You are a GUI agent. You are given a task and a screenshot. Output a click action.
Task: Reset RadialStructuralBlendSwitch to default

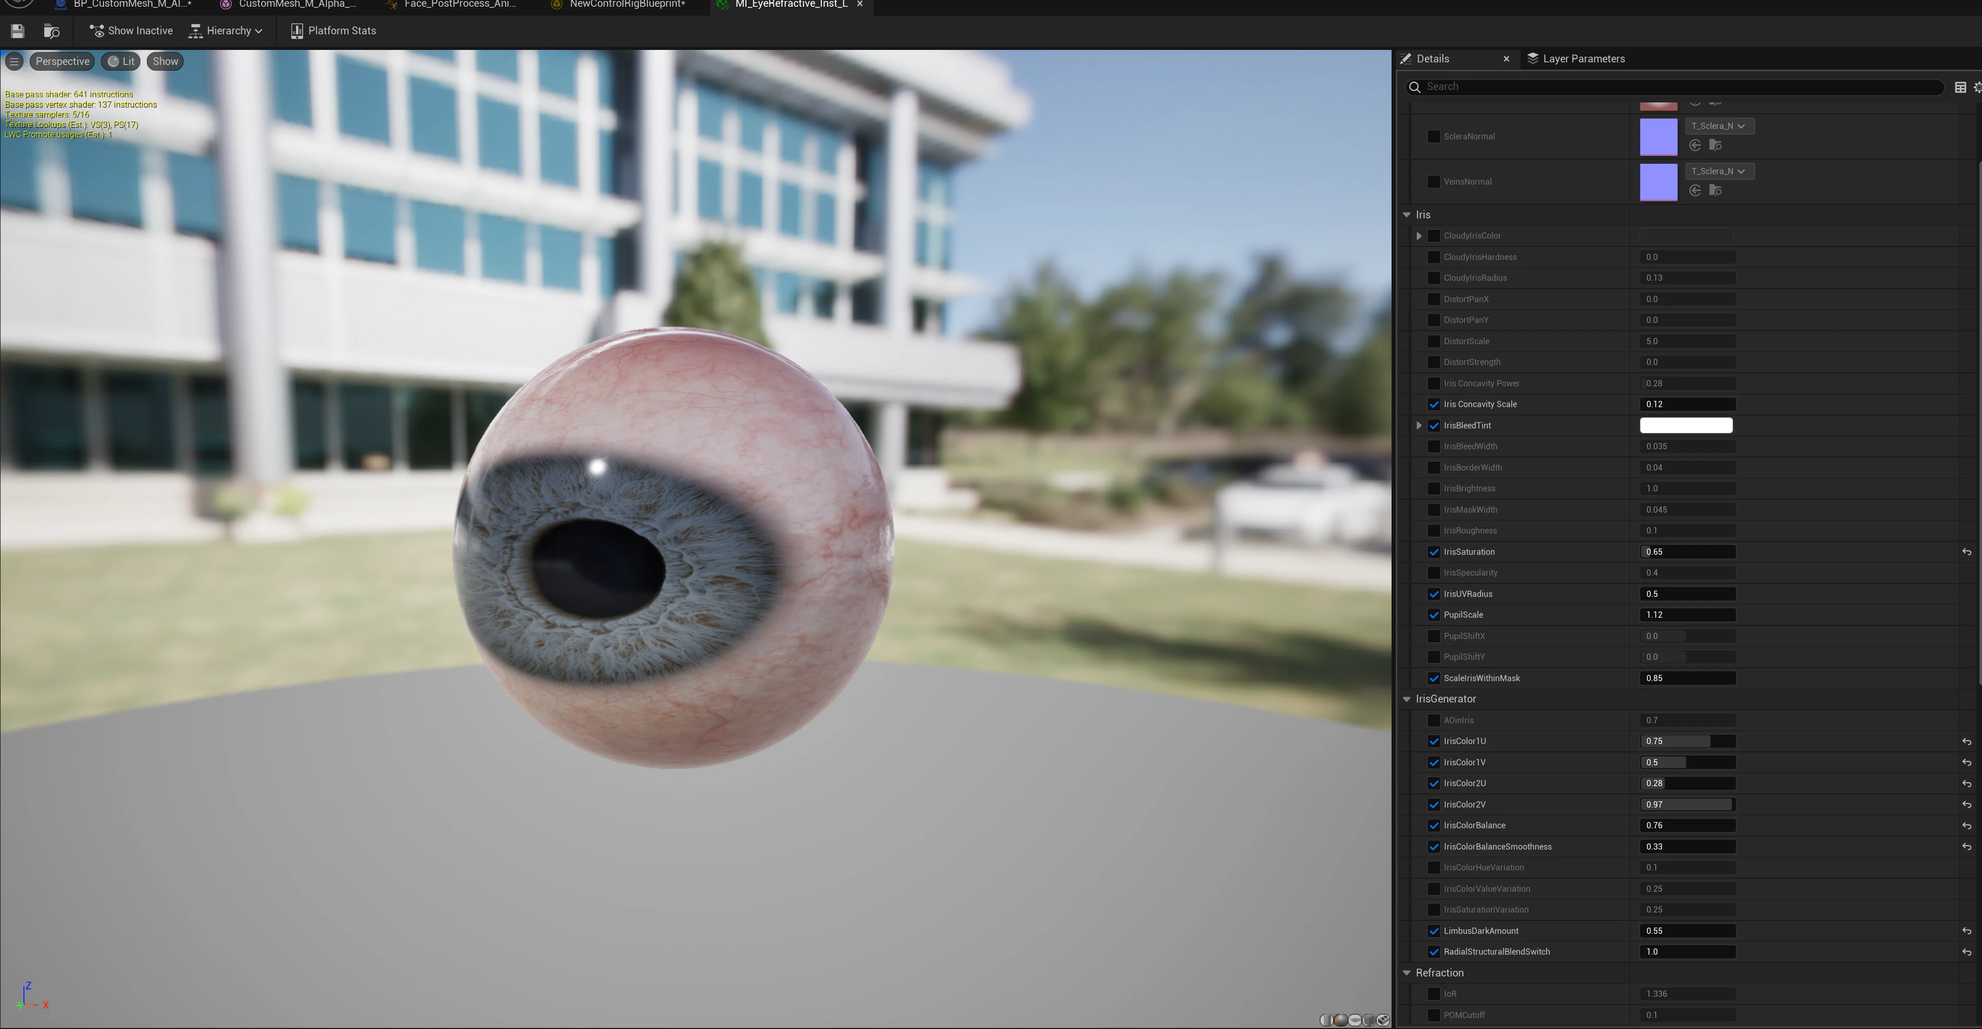point(1966,952)
